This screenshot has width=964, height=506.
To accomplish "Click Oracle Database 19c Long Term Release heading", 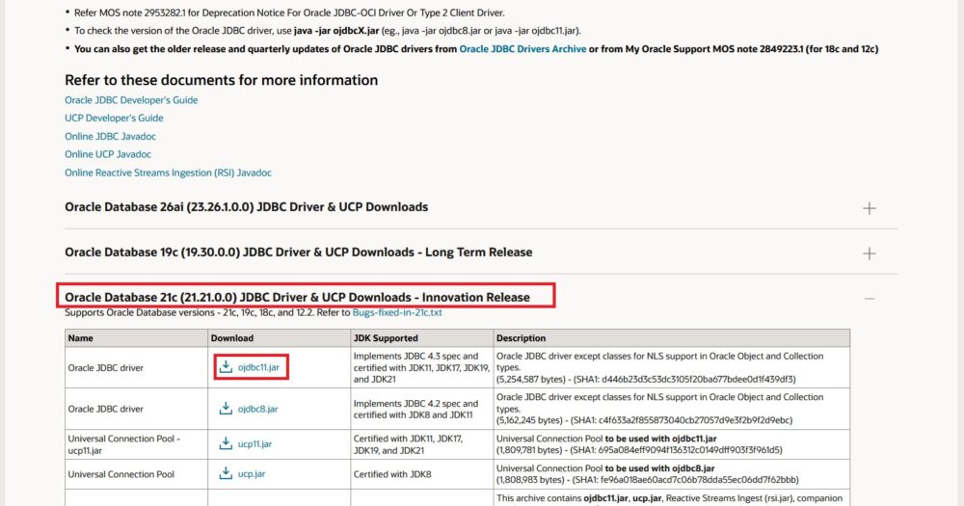I will (298, 253).
